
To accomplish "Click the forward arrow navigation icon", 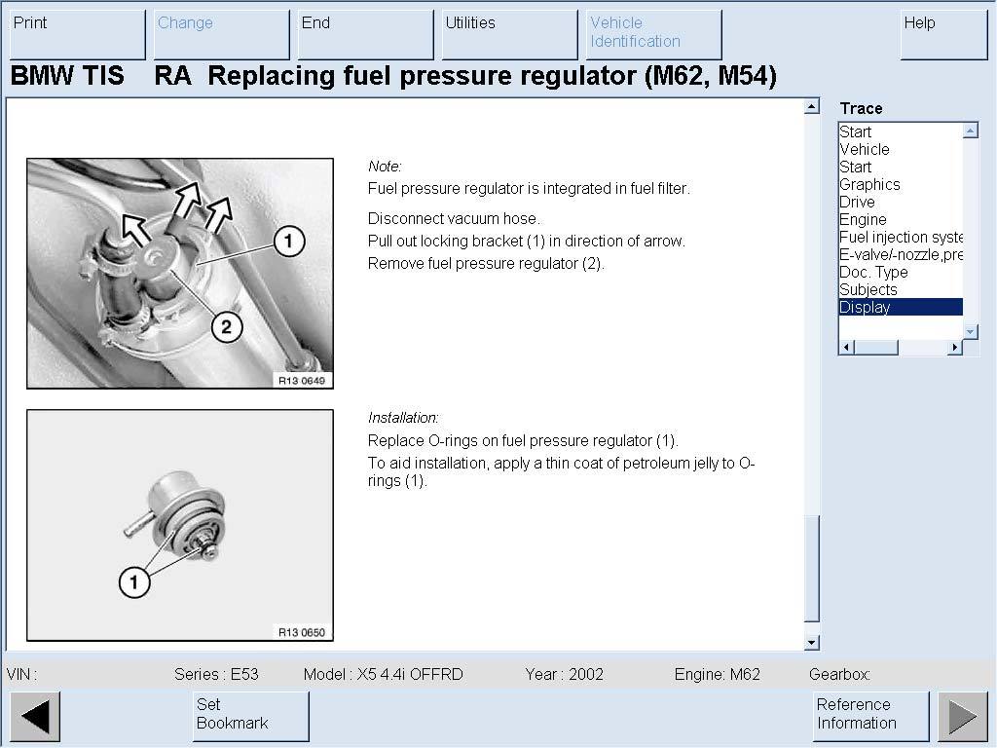I will tap(962, 717).
